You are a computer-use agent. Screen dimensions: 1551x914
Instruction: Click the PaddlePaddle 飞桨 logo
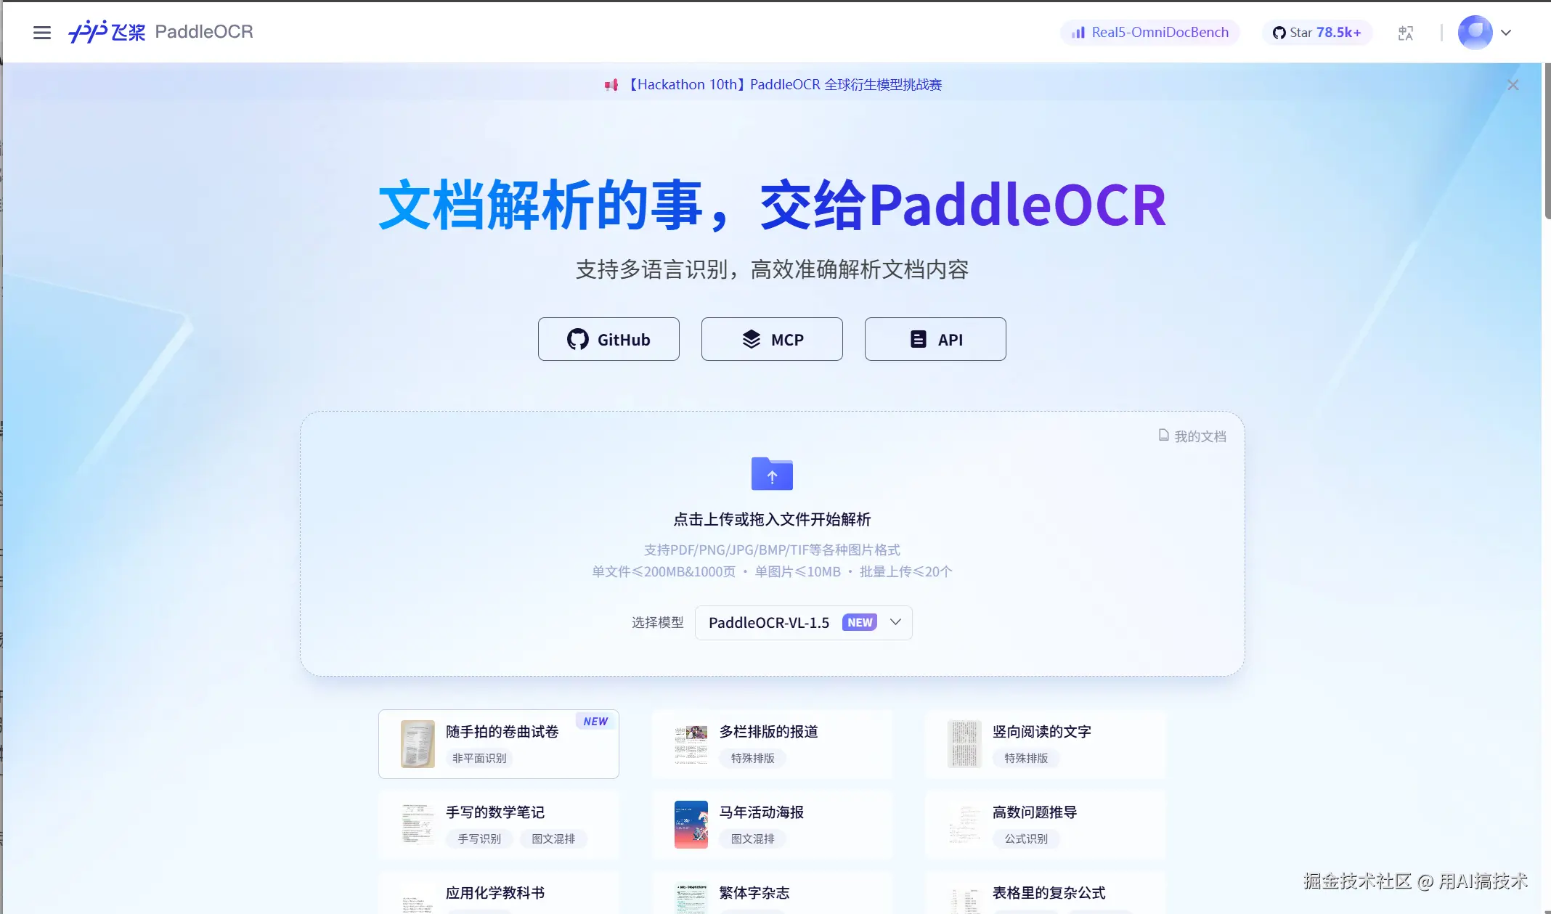coord(107,32)
